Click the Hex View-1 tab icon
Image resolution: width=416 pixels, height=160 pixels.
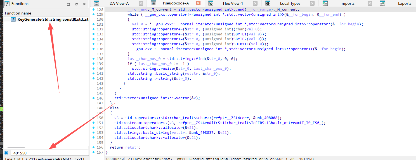click(x=211, y=3)
